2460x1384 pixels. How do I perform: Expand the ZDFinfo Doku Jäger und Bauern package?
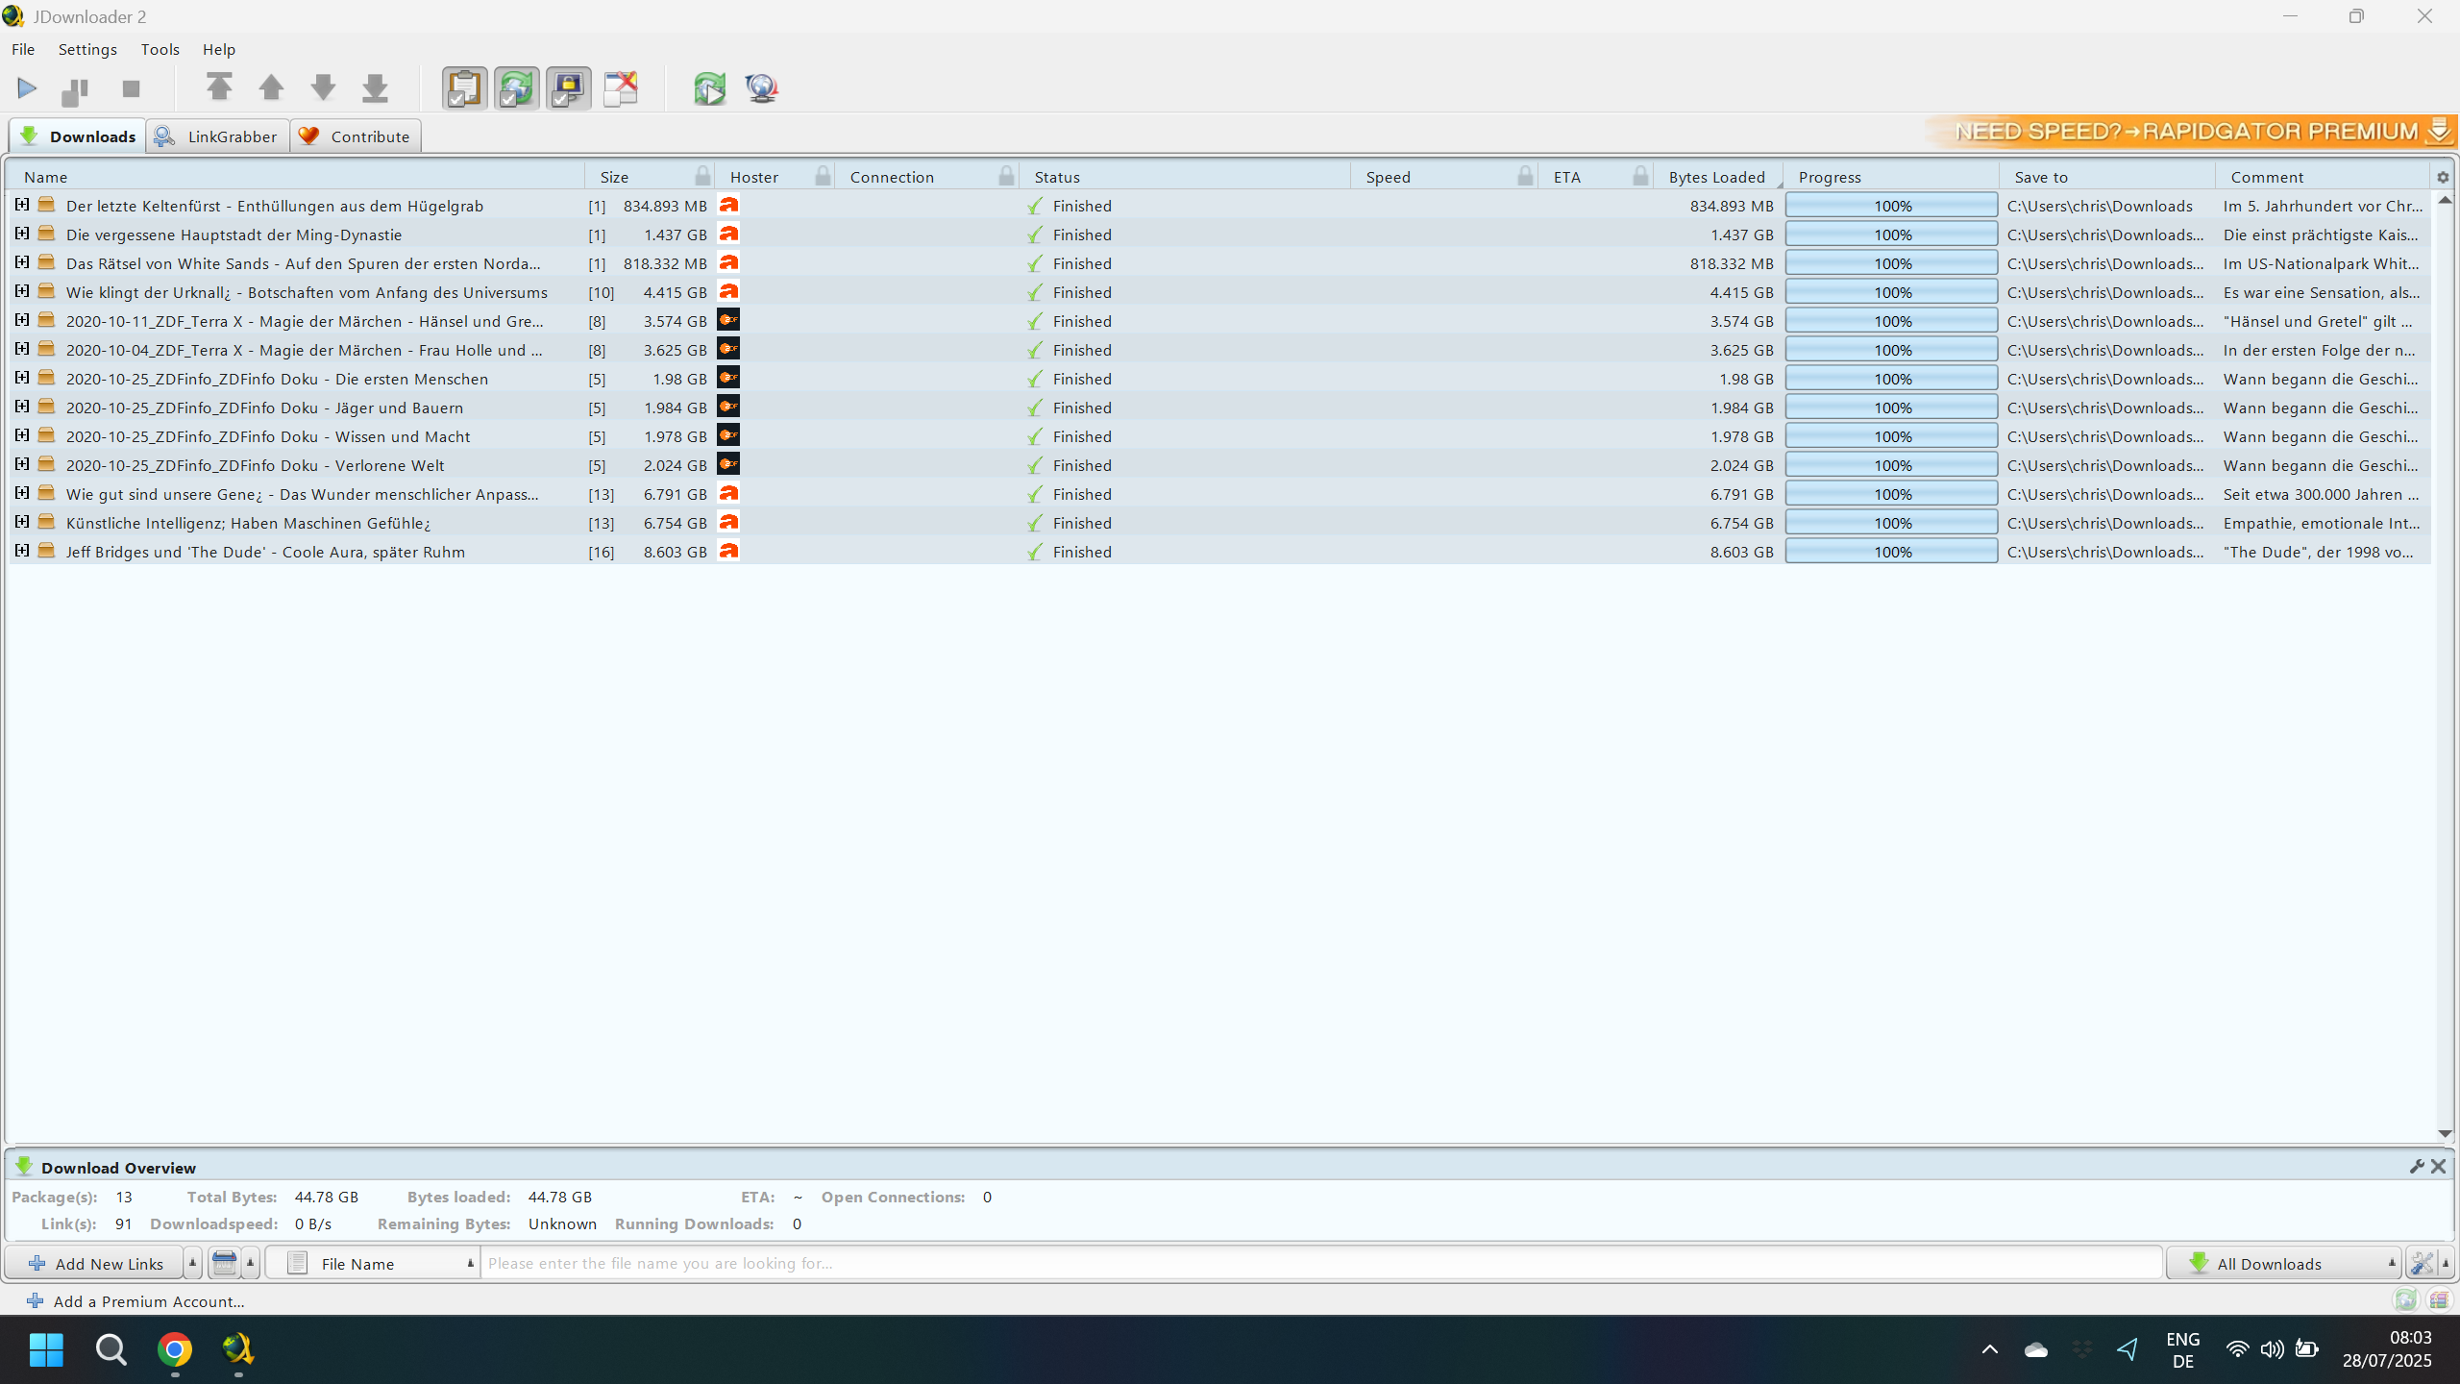[22, 407]
